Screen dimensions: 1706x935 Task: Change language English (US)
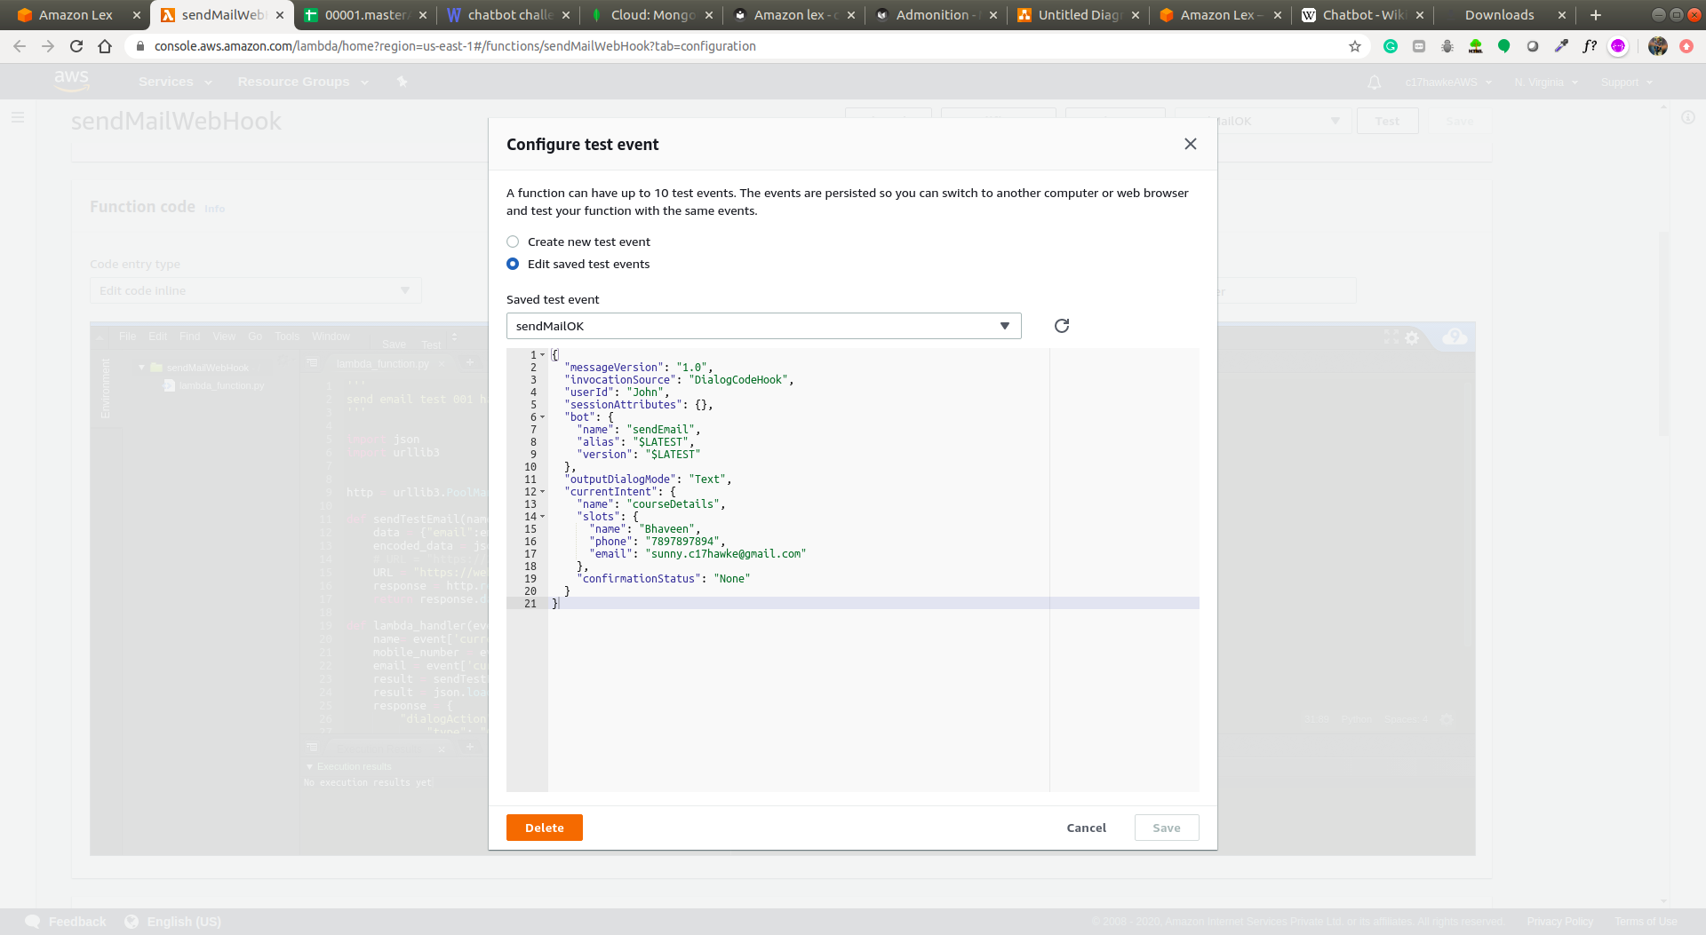[173, 922]
